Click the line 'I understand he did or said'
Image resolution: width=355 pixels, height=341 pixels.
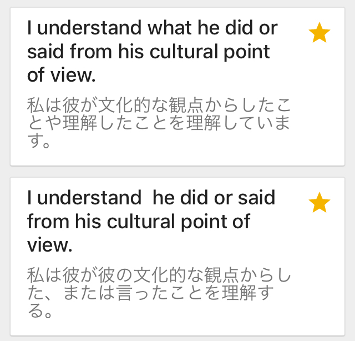coord(151,198)
